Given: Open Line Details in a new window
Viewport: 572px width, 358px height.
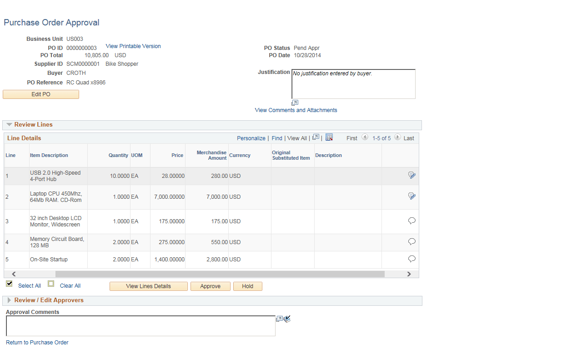Looking at the screenshot, I should [x=316, y=137].
